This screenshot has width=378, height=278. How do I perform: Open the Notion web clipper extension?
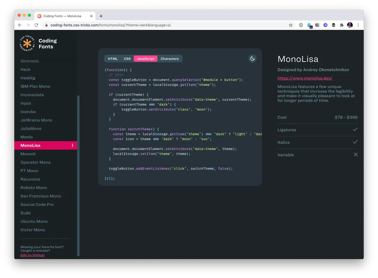tap(317, 25)
